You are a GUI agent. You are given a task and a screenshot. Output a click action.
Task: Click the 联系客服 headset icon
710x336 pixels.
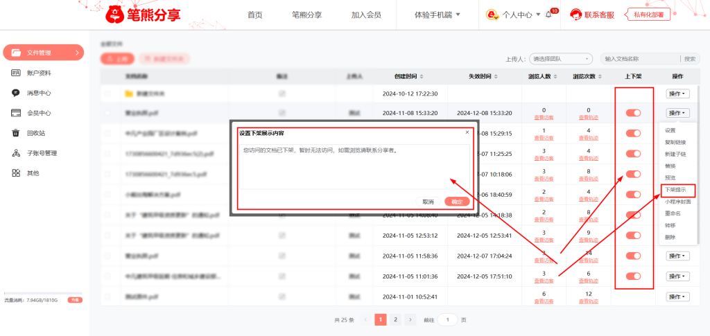coord(575,15)
